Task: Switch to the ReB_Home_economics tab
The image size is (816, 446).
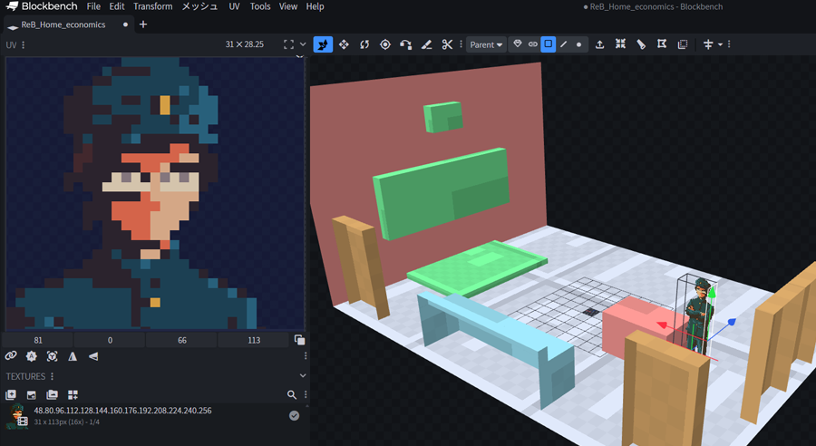Action: click(x=63, y=24)
